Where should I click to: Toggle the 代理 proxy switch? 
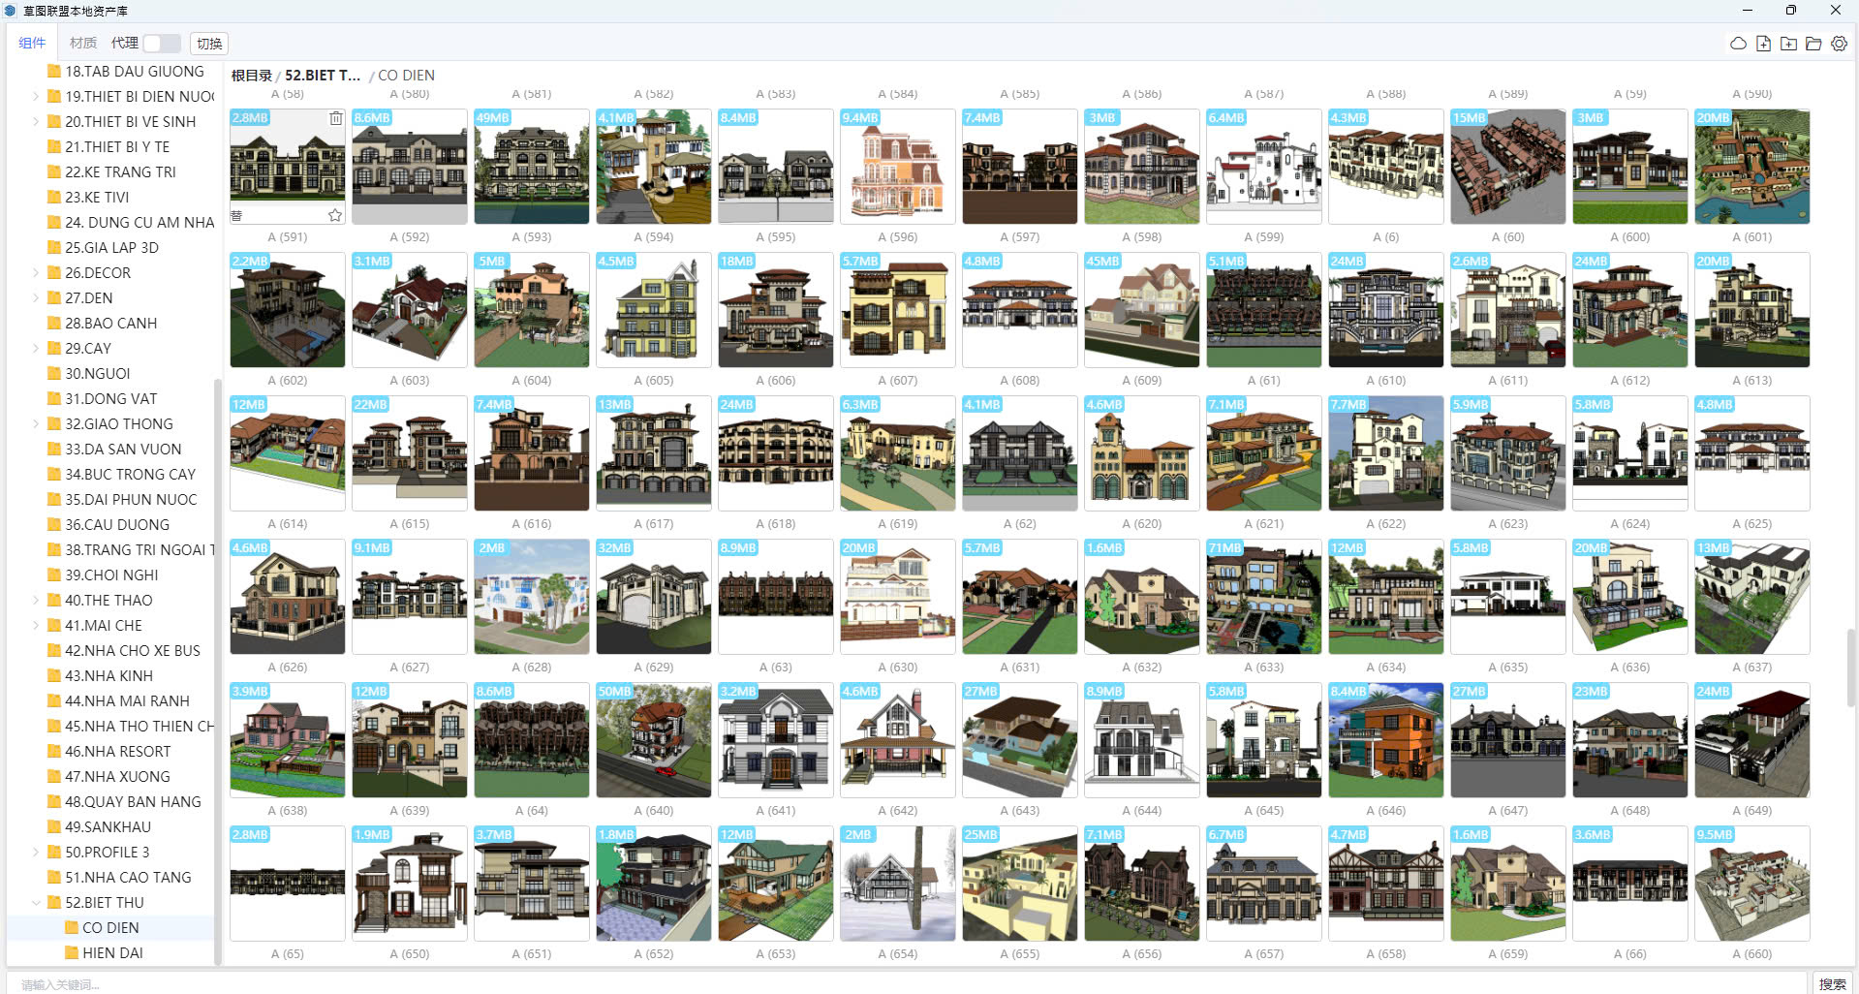point(161,44)
